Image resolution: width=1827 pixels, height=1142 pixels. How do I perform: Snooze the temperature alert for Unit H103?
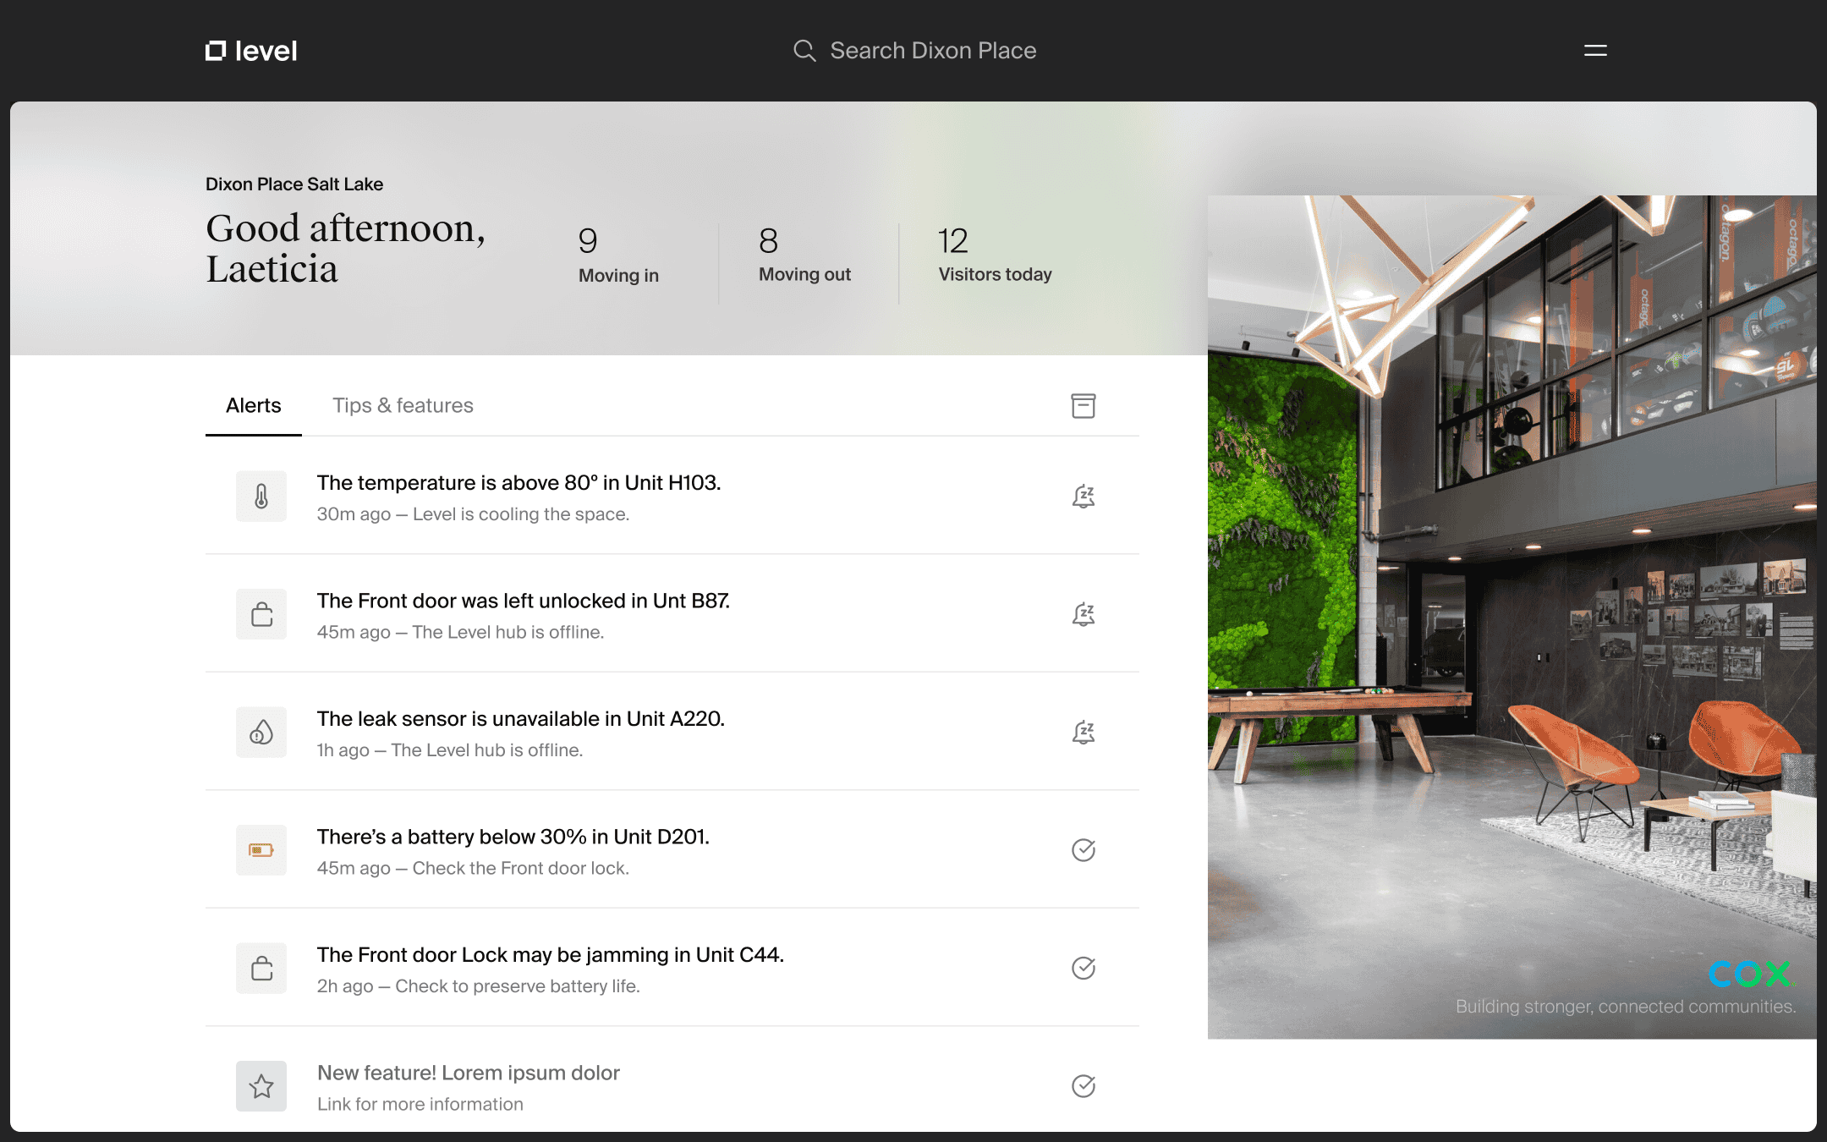[x=1083, y=497]
